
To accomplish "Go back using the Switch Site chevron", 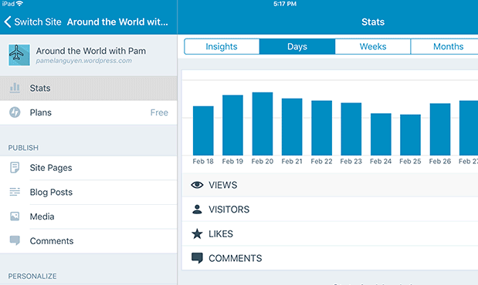I will [x=8, y=22].
